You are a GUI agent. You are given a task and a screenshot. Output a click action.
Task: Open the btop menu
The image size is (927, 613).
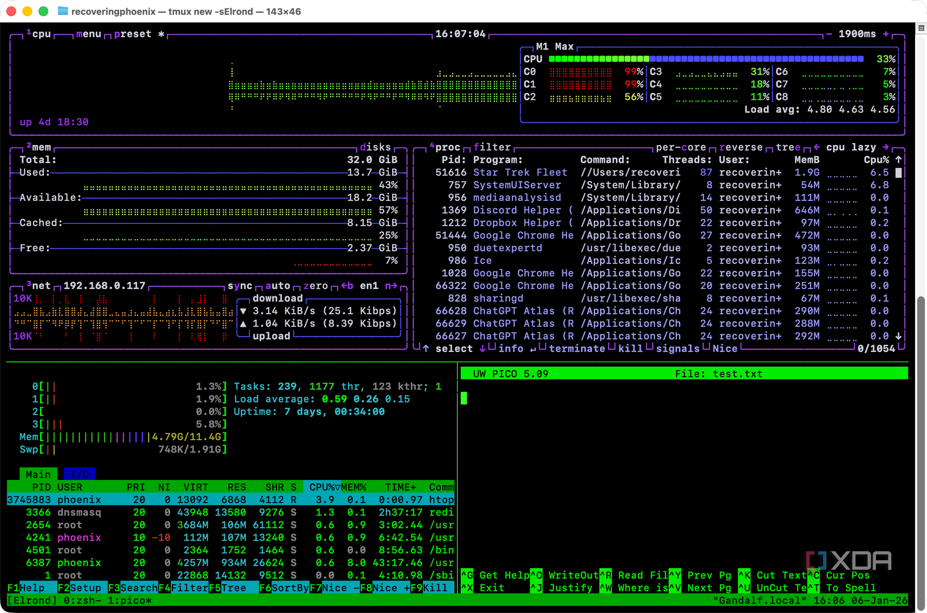point(88,34)
